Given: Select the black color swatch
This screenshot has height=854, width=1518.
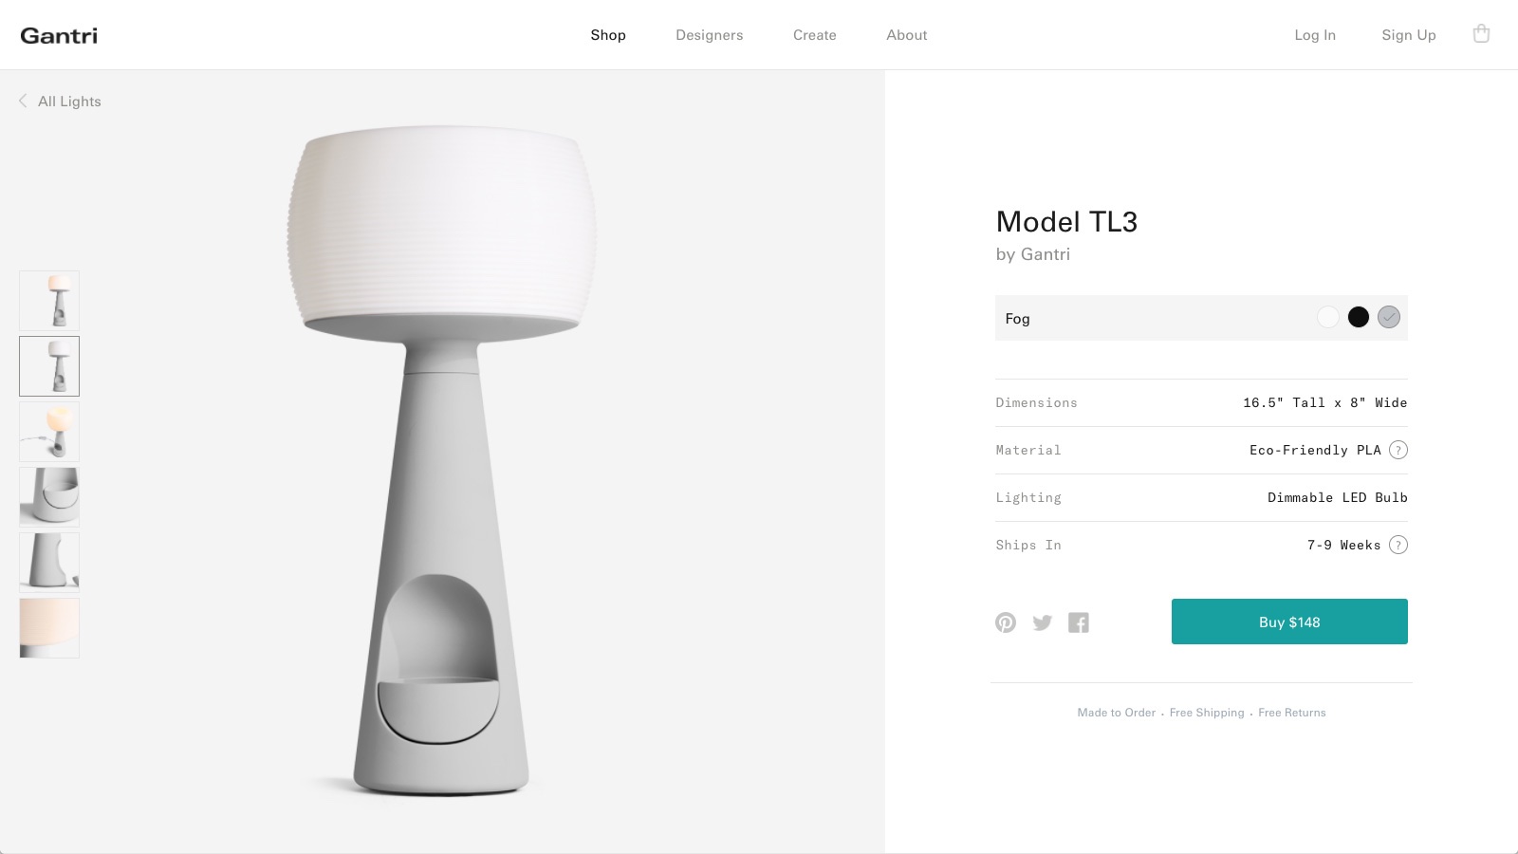Looking at the screenshot, I should click(1359, 317).
